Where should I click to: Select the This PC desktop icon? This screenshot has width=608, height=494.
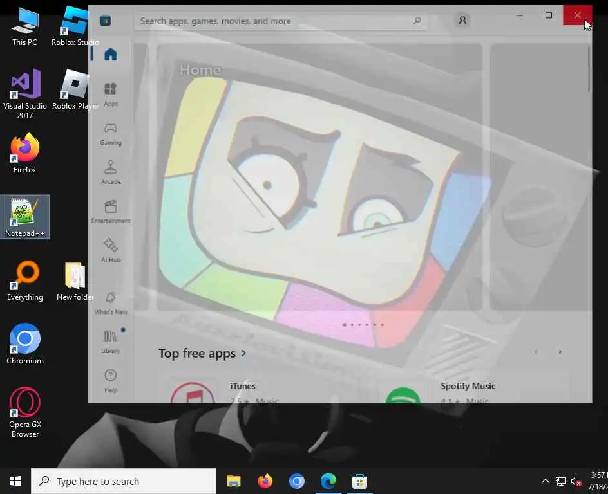pos(25,27)
